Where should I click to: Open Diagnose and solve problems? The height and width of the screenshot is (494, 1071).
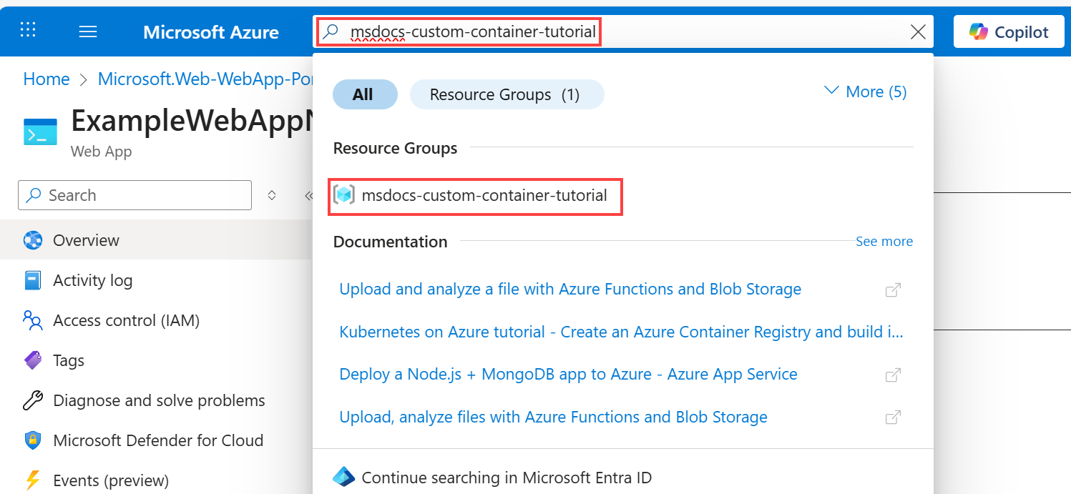(x=159, y=400)
